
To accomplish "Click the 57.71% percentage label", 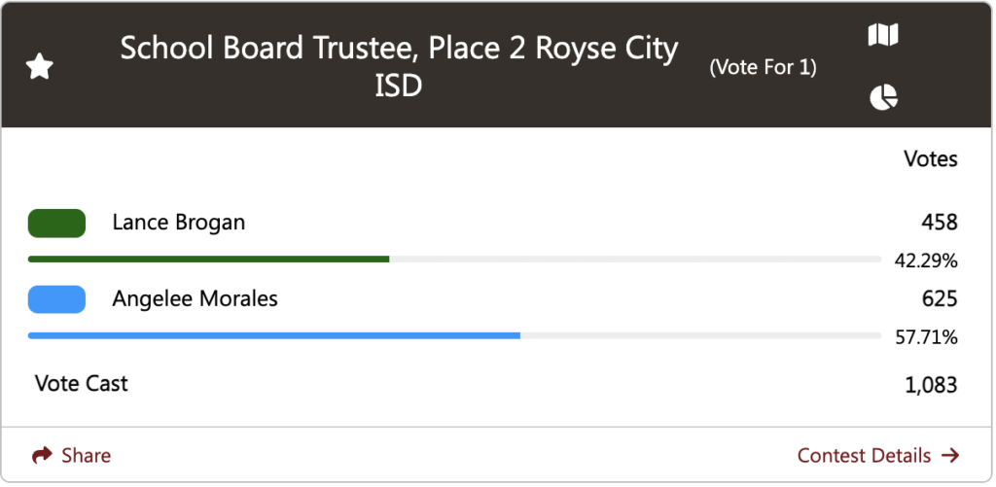I will click(x=926, y=337).
